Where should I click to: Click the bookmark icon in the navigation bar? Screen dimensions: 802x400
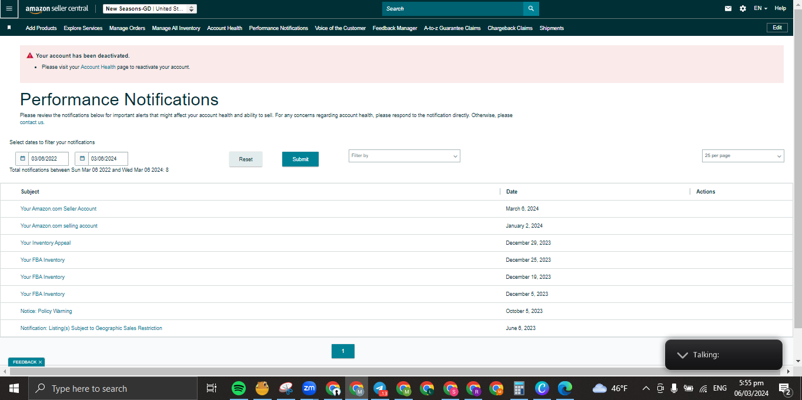point(9,28)
